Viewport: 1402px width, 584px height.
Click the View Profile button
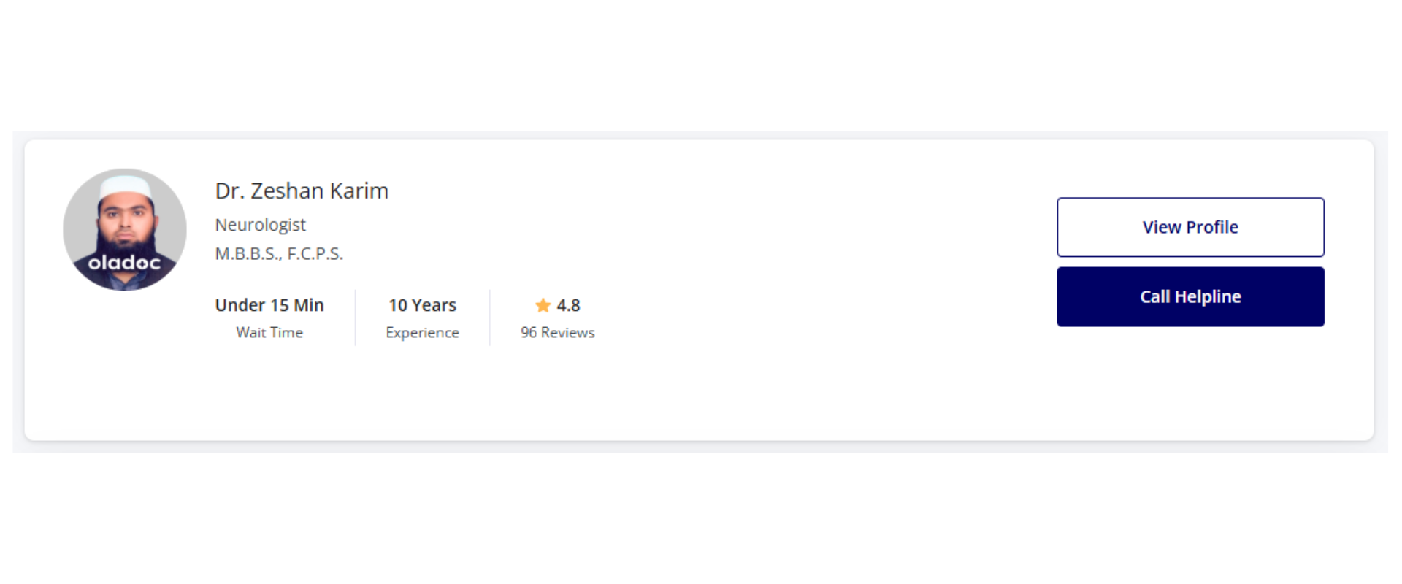point(1190,227)
